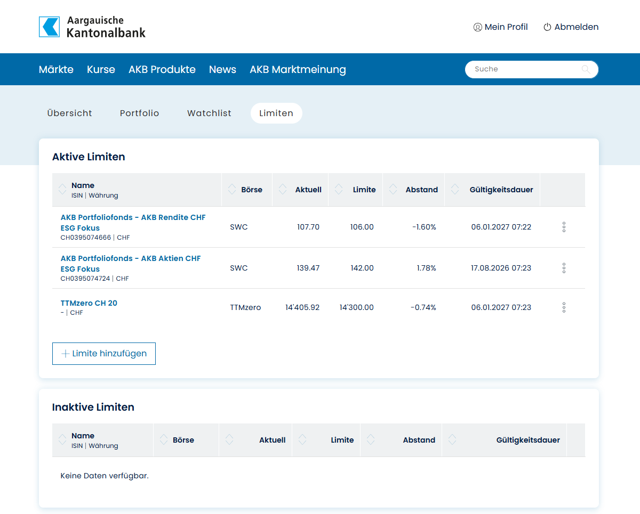Open the News menu

tap(222, 69)
